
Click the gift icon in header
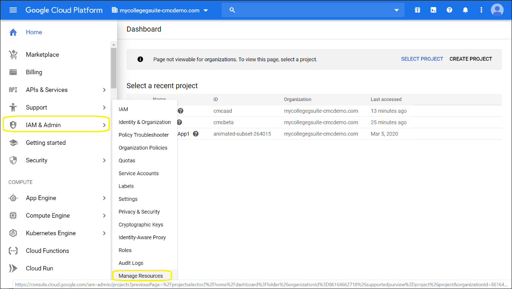[x=417, y=10]
